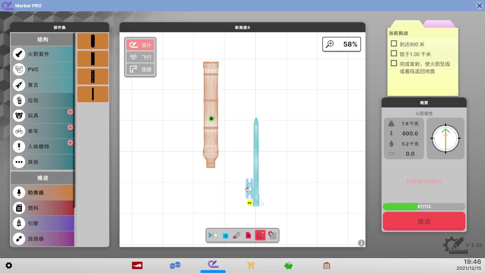Screen dimensions: 485x273
Task: Click the red 建造 build button
Action: coord(424,221)
